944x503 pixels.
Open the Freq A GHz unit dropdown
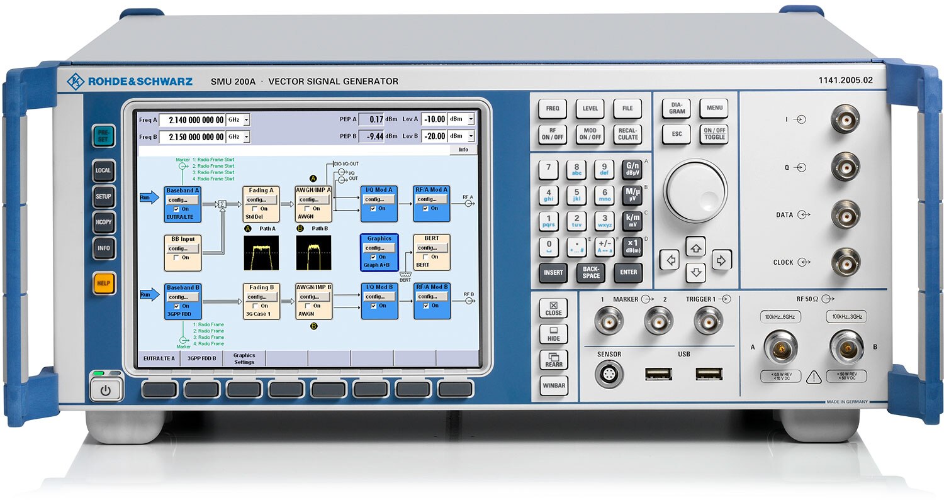pyautogui.click(x=246, y=119)
